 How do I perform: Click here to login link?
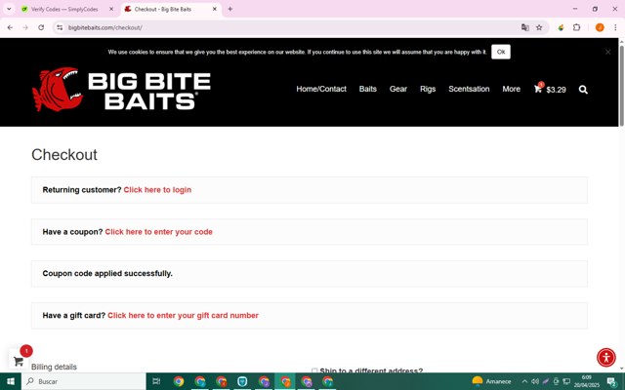point(157,190)
